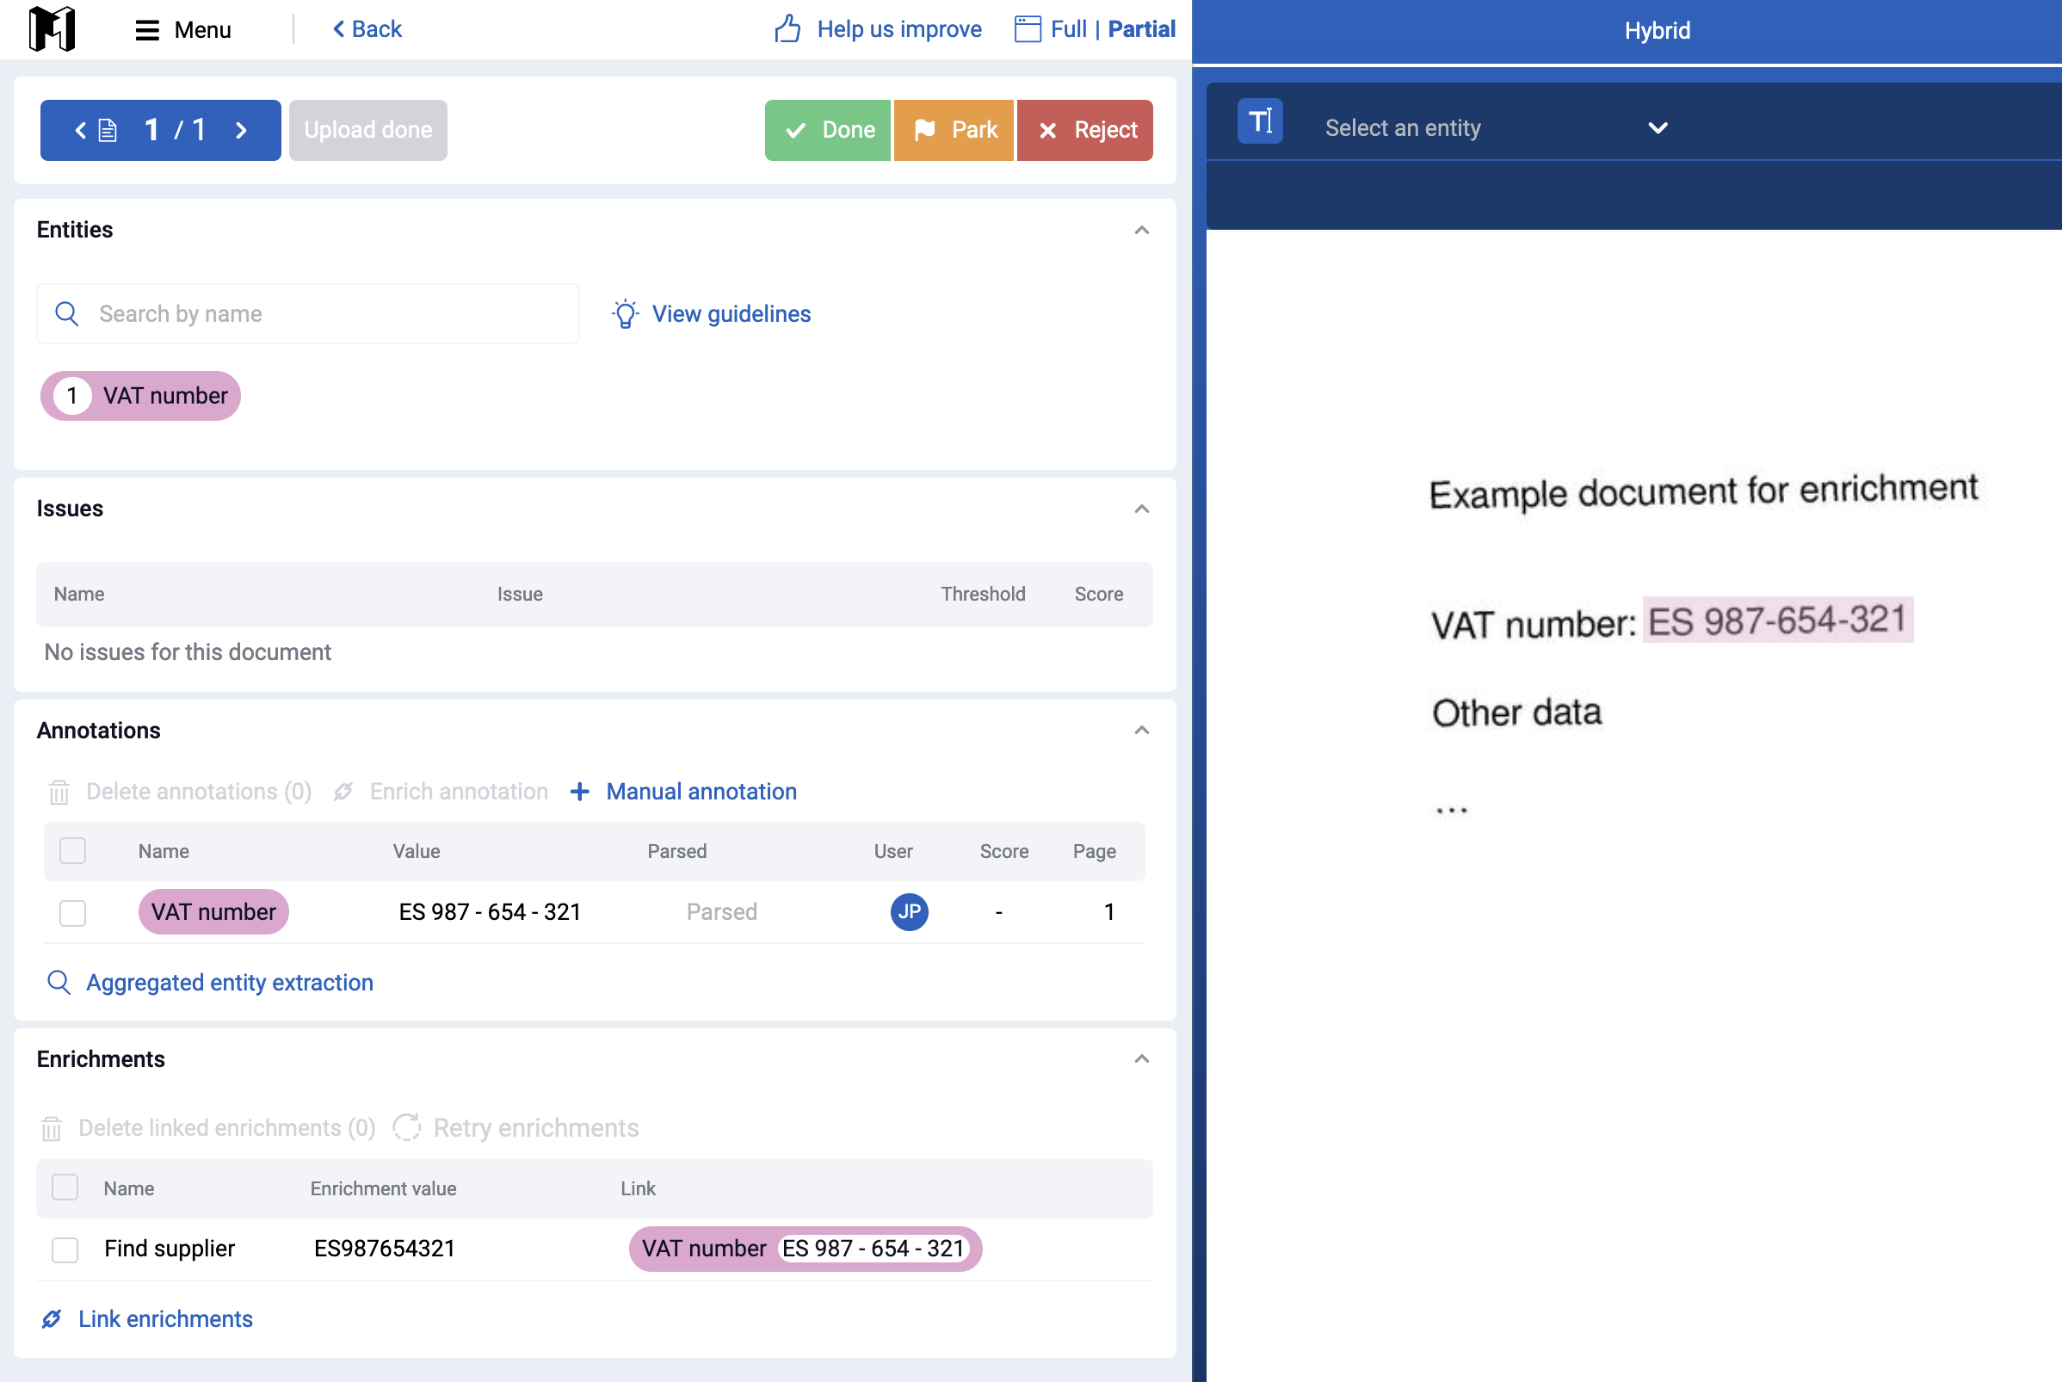Collapse the Annotations section

[1141, 730]
